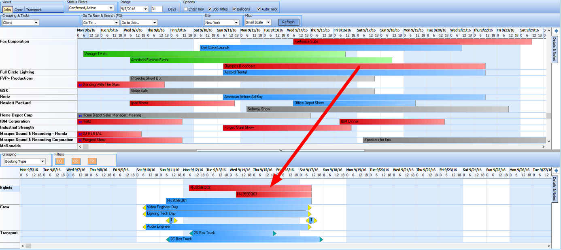
Task: Switch to the Crew view tab
Action: [x=19, y=9]
